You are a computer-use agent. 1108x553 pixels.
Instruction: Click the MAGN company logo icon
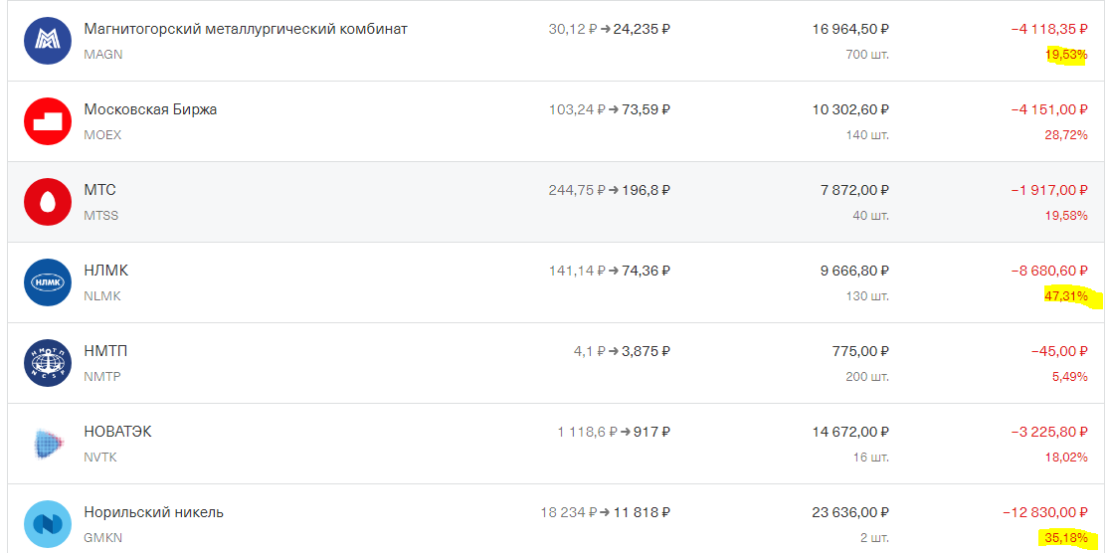[x=48, y=41]
